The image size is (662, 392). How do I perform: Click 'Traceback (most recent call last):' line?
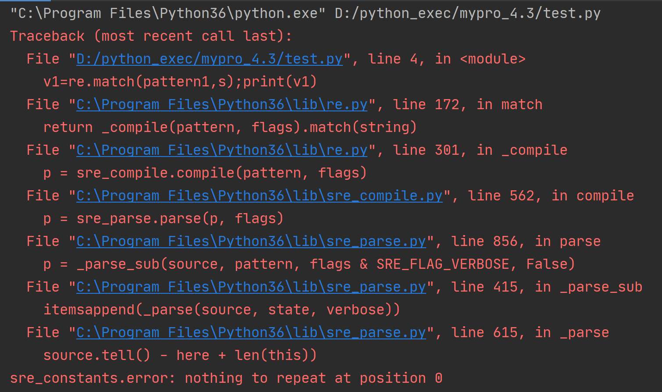tap(151, 36)
